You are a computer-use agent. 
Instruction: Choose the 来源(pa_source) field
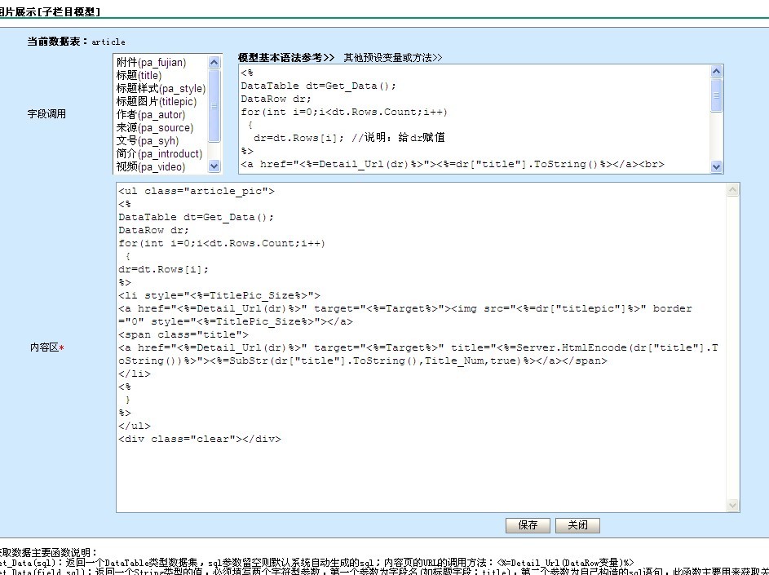154,128
